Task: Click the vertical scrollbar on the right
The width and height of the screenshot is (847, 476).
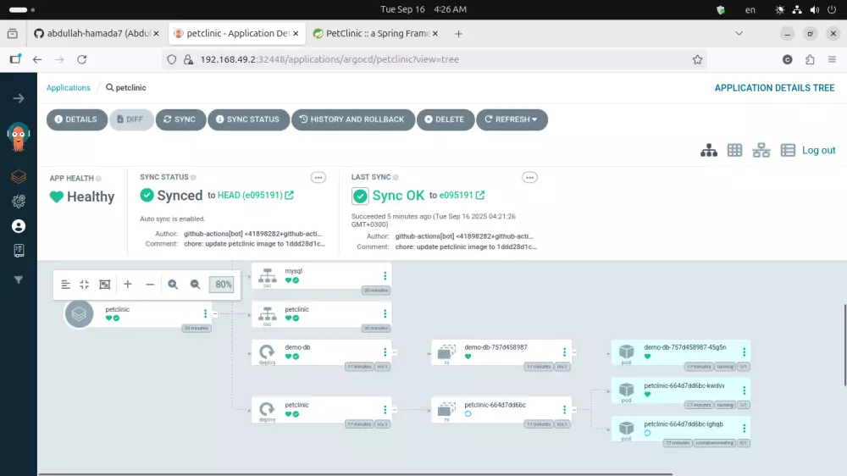Action: (844, 345)
